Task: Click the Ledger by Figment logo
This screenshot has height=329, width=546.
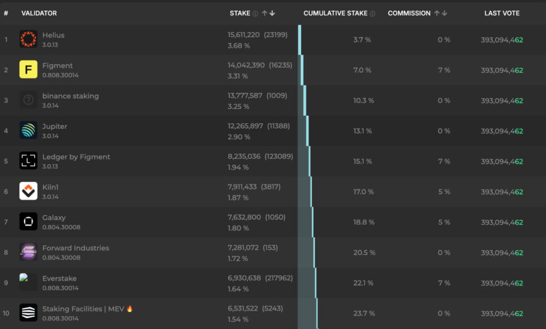Action: 28,161
